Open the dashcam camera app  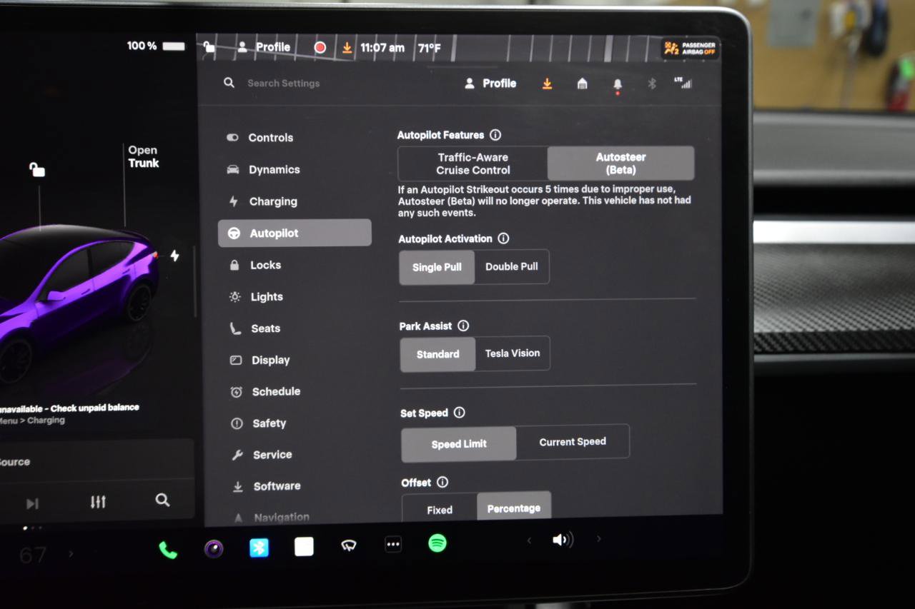pos(213,548)
